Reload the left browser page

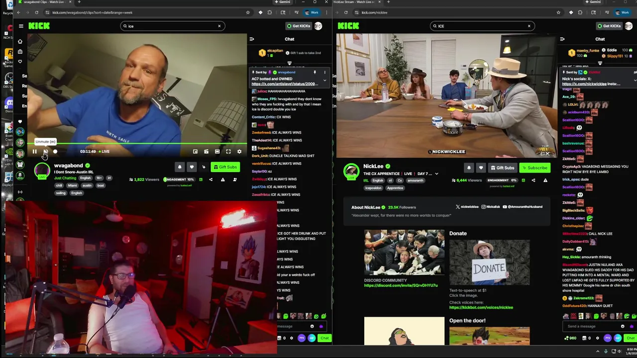(x=36, y=12)
